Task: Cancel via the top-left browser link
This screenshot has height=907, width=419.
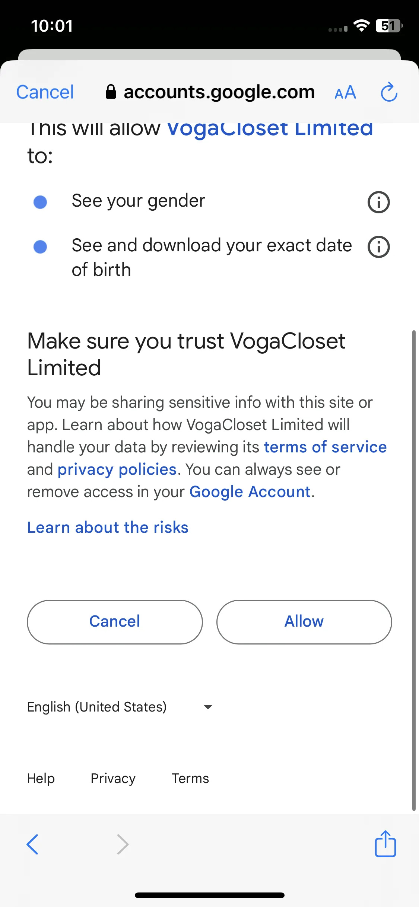Action: point(45,92)
